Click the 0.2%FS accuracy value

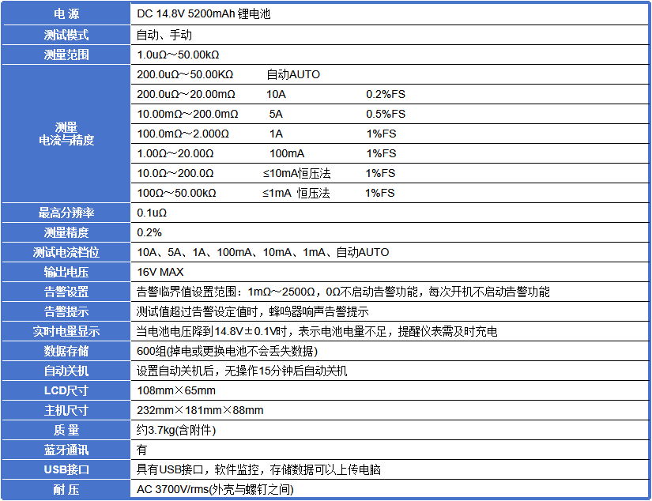tap(385, 94)
